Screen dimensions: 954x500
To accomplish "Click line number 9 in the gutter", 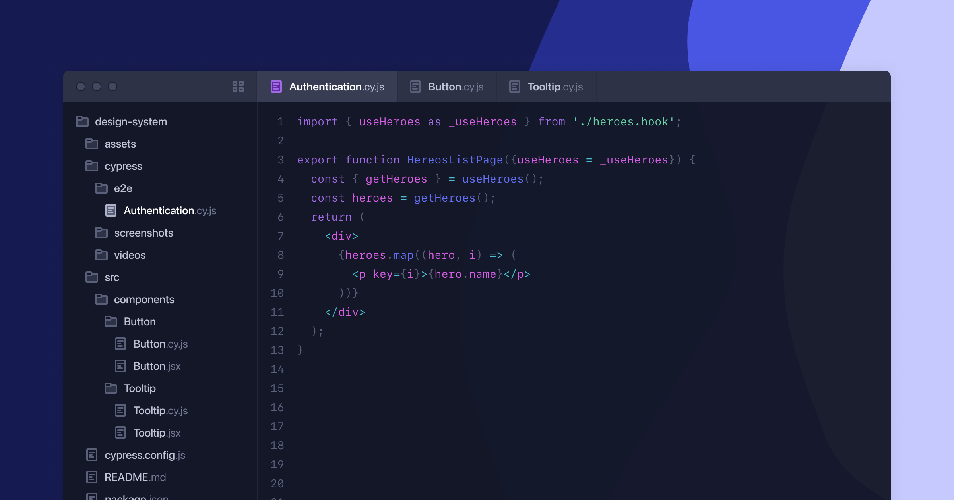I will pyautogui.click(x=281, y=274).
